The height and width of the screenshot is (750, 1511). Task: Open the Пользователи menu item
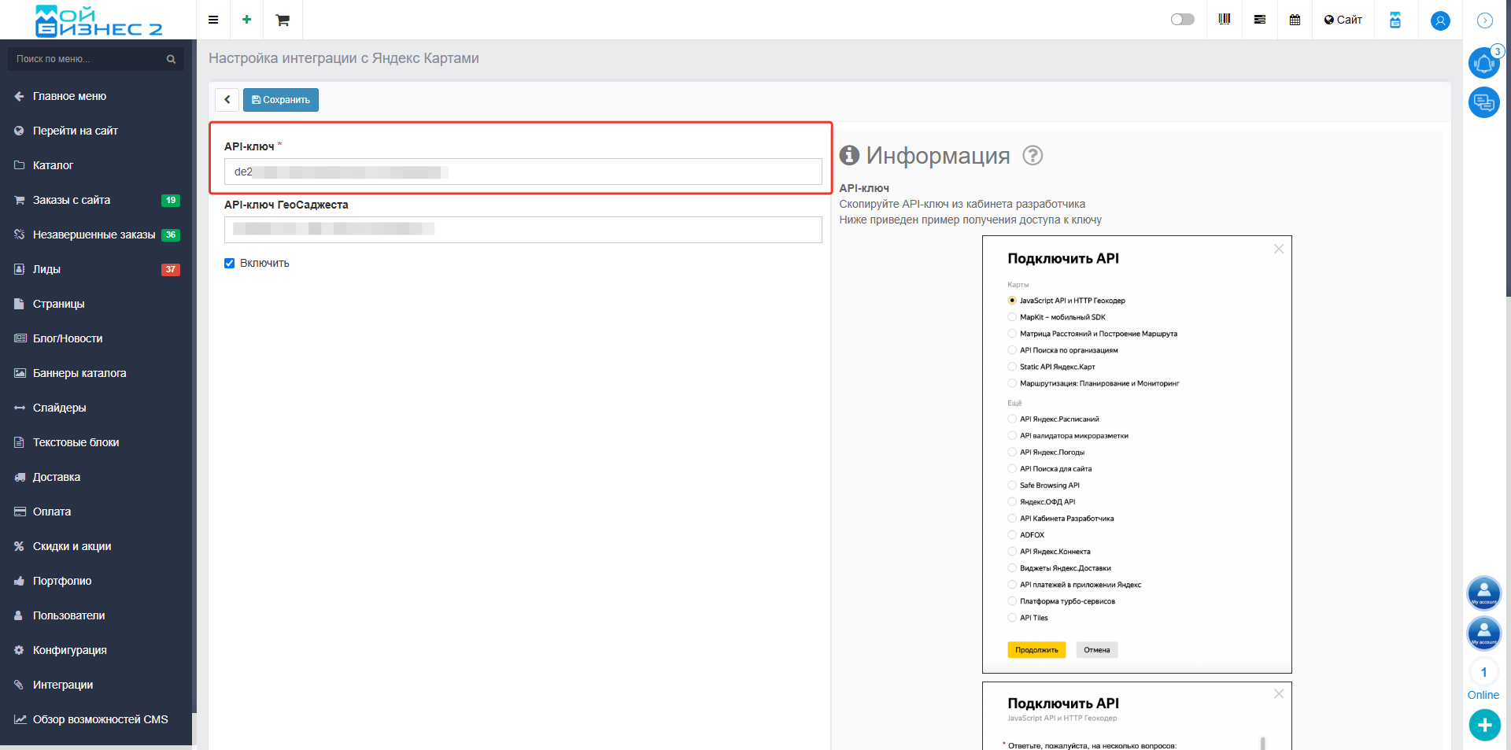pos(96,615)
